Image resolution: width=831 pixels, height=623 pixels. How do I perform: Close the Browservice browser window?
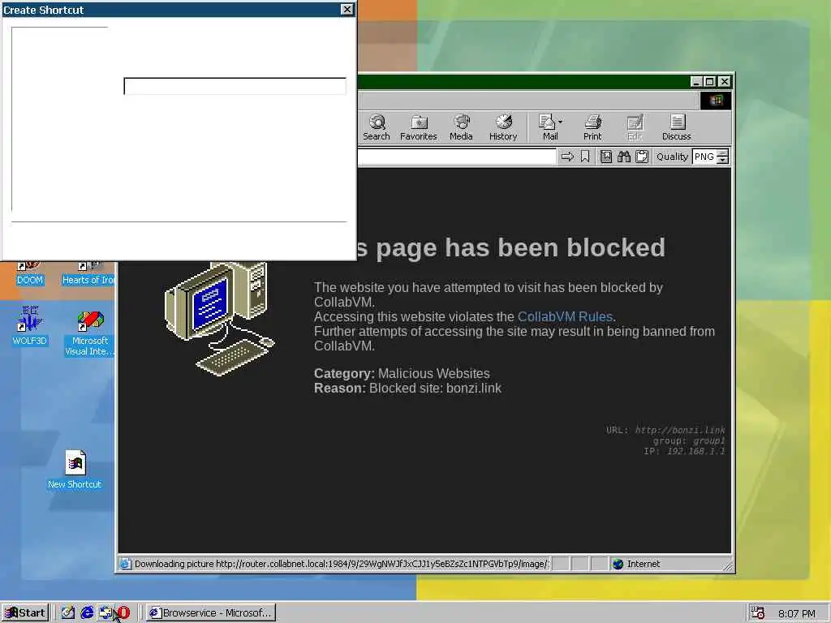[724, 81]
